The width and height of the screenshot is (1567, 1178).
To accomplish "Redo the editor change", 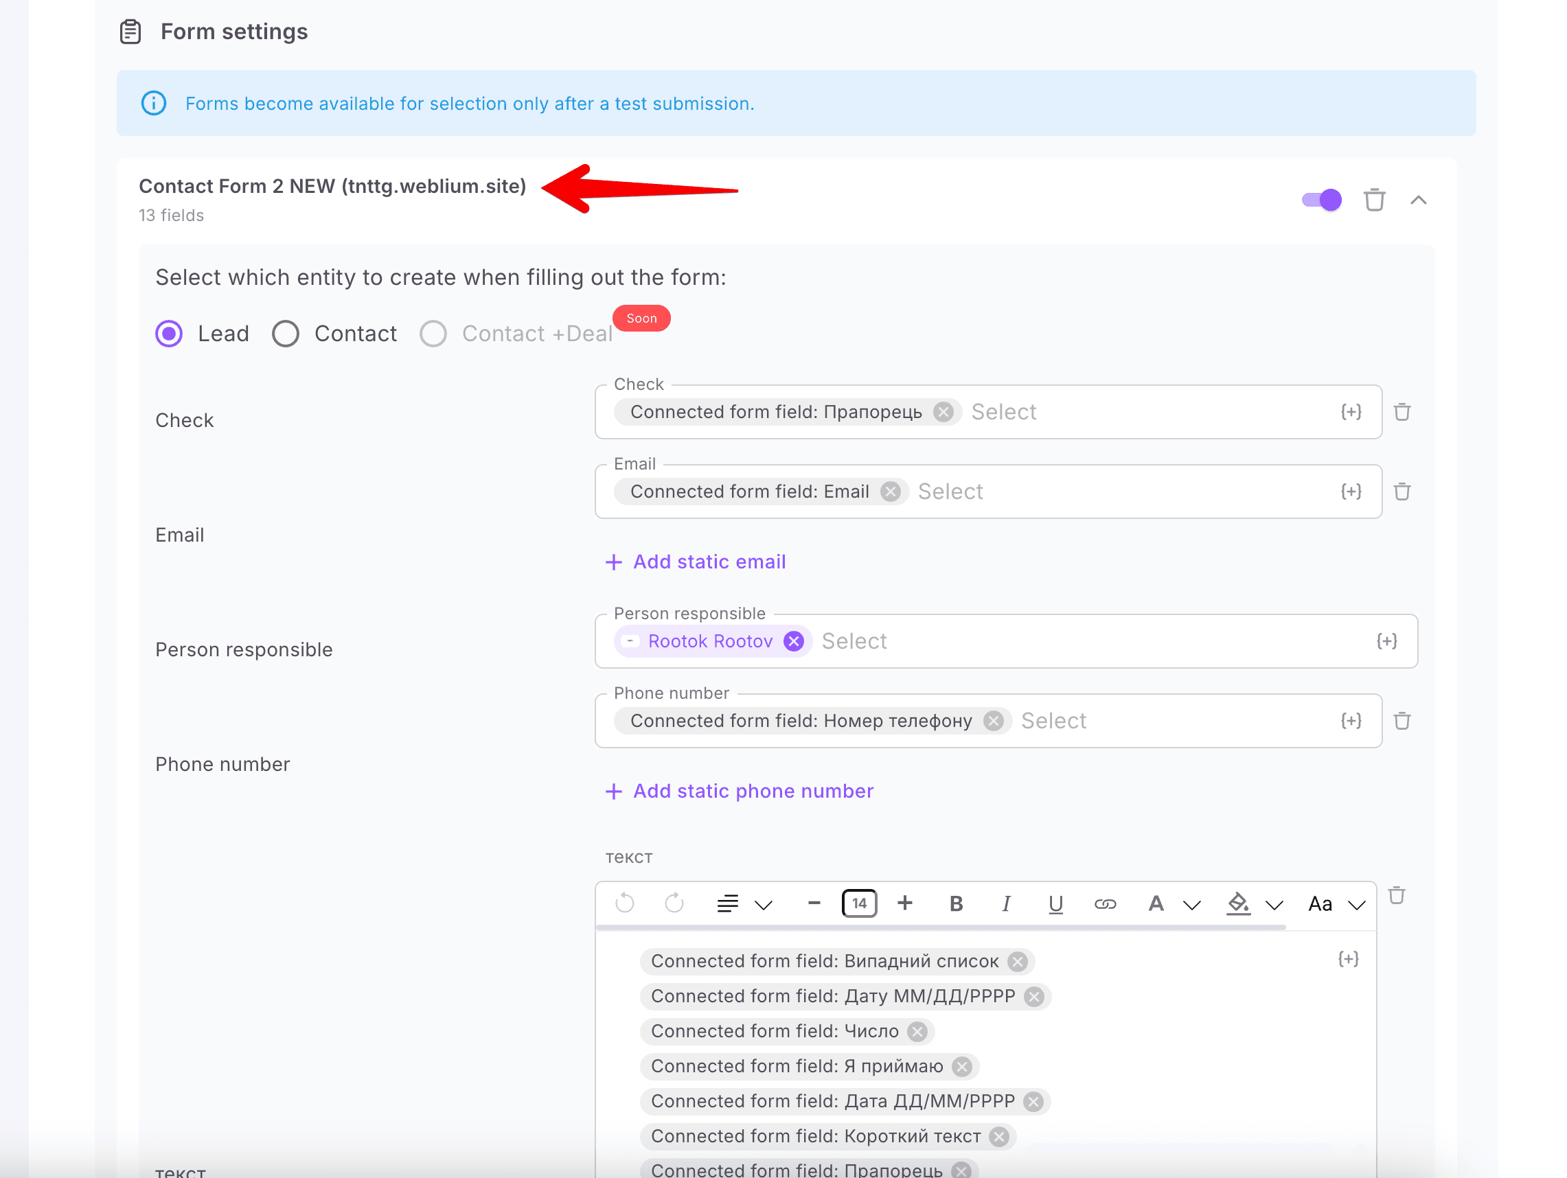I will tap(674, 903).
